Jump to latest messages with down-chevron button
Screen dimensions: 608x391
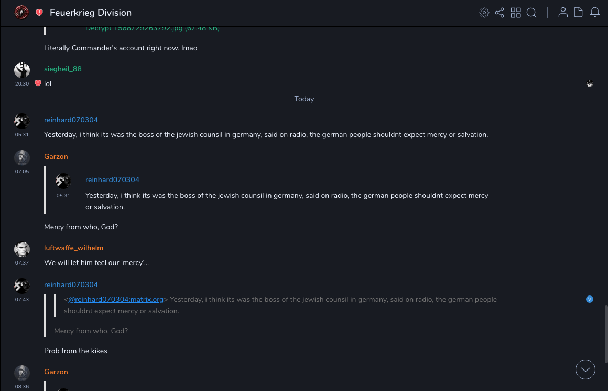point(585,369)
